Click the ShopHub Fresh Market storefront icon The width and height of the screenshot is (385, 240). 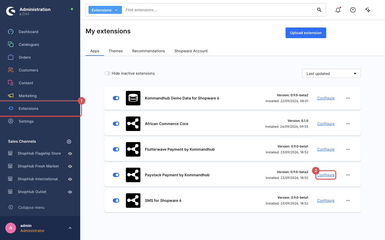click(10, 166)
